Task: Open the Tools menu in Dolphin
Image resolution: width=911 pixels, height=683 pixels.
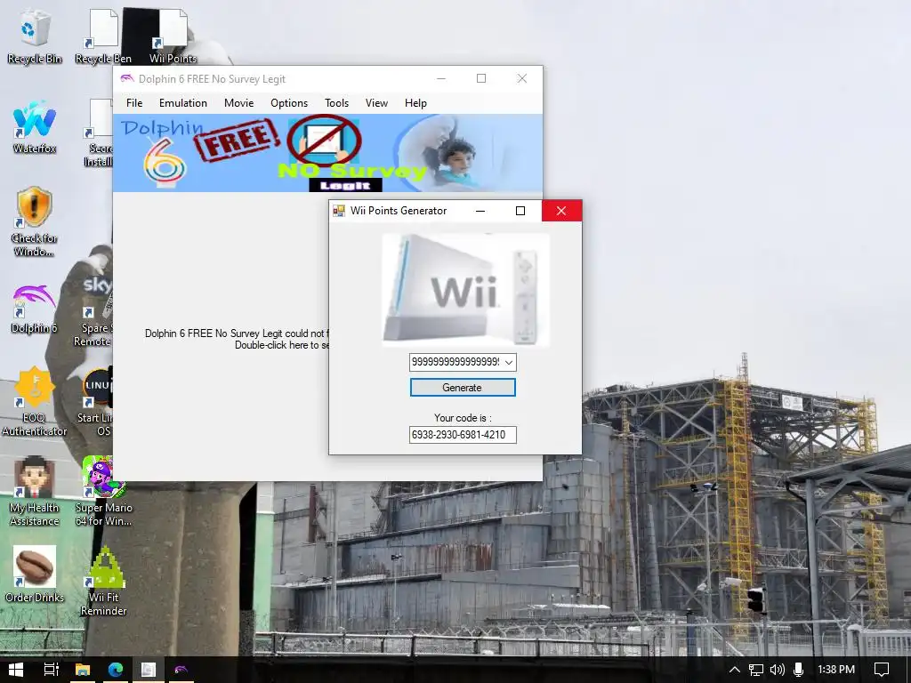Action: pos(336,103)
